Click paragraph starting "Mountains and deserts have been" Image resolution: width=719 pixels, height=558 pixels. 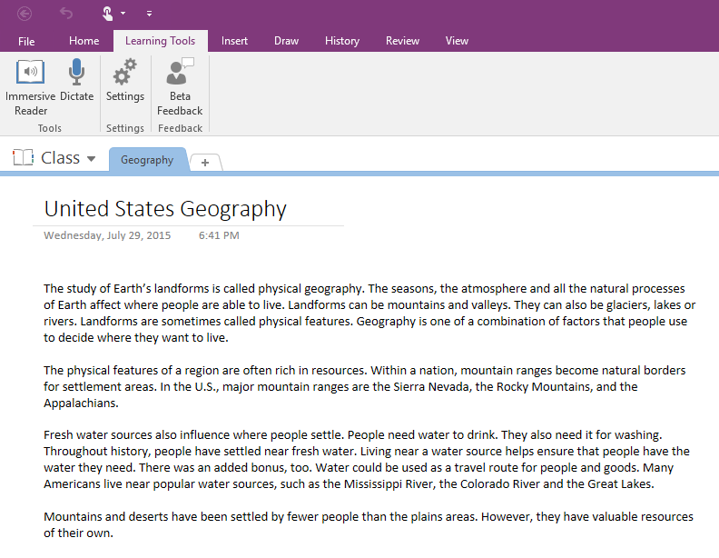tap(369, 524)
